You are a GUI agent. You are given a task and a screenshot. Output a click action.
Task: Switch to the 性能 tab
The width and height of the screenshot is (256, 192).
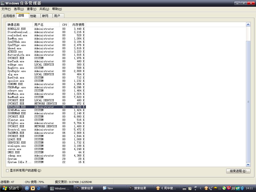pos(34,16)
